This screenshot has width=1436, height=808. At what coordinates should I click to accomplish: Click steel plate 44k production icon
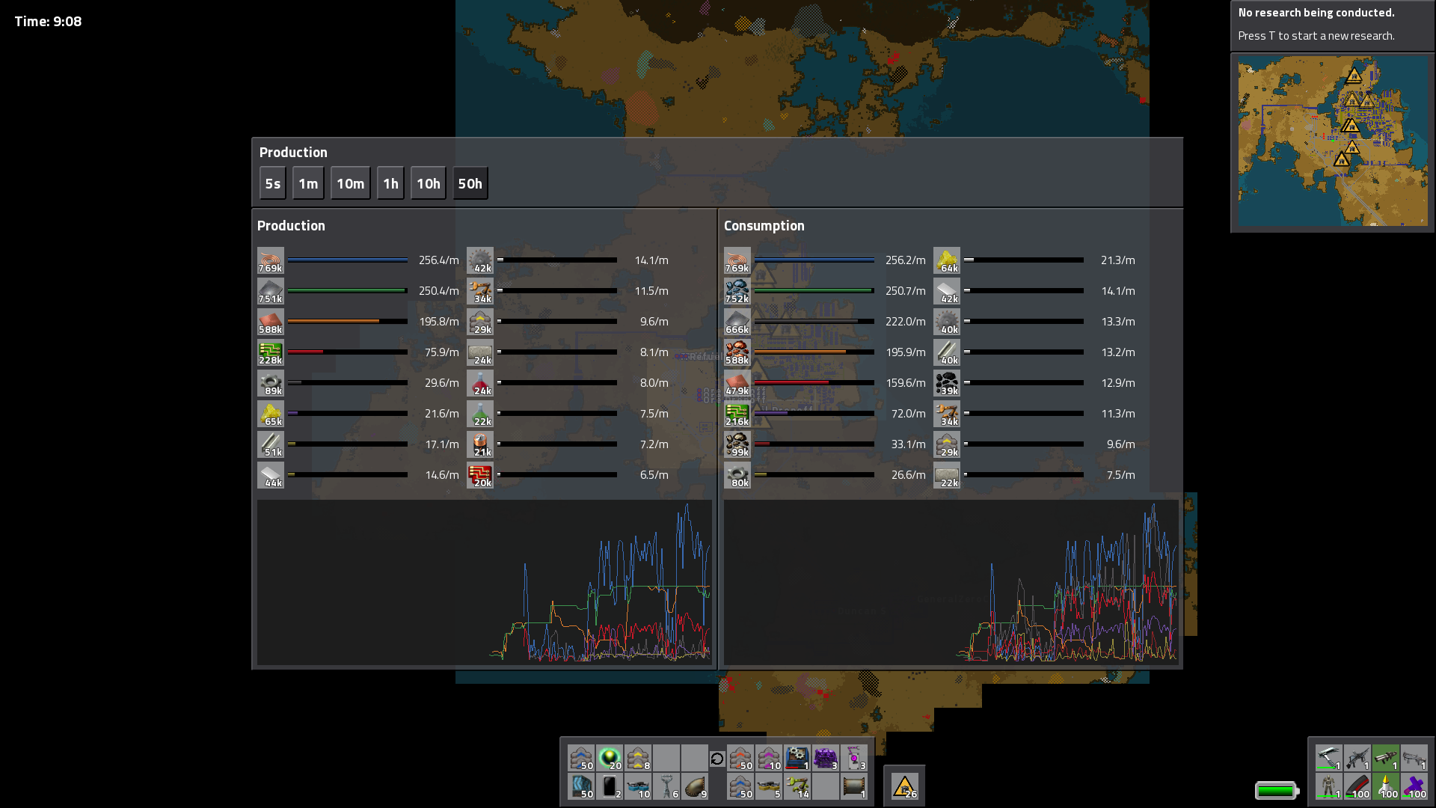(x=271, y=475)
